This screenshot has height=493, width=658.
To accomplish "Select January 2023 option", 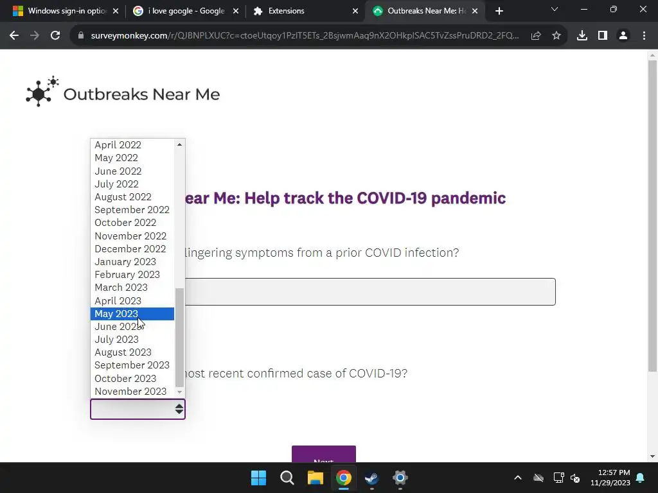I will coord(132,262).
